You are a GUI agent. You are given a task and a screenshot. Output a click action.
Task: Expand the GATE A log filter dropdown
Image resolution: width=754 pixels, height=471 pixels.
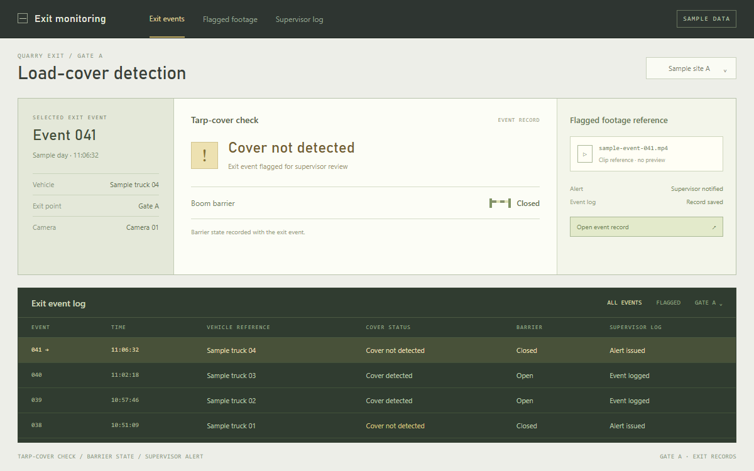(x=708, y=303)
